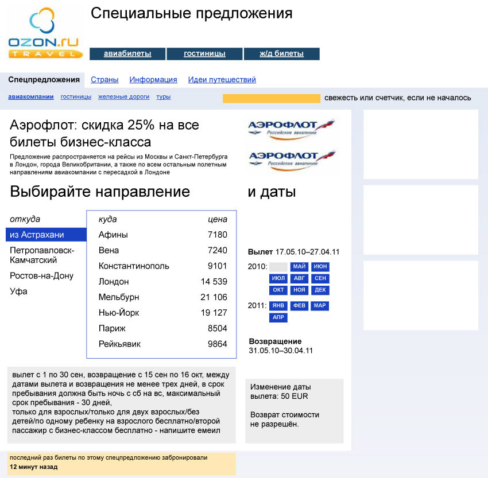Click the upper Aeroflot logo

coord(292,127)
